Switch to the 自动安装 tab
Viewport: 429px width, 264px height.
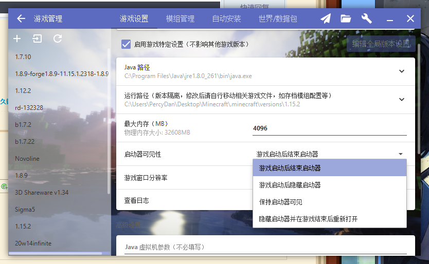226,18
